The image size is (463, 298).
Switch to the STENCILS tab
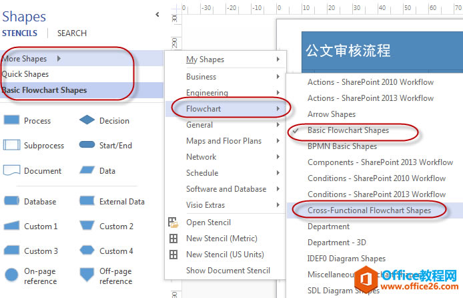point(20,33)
